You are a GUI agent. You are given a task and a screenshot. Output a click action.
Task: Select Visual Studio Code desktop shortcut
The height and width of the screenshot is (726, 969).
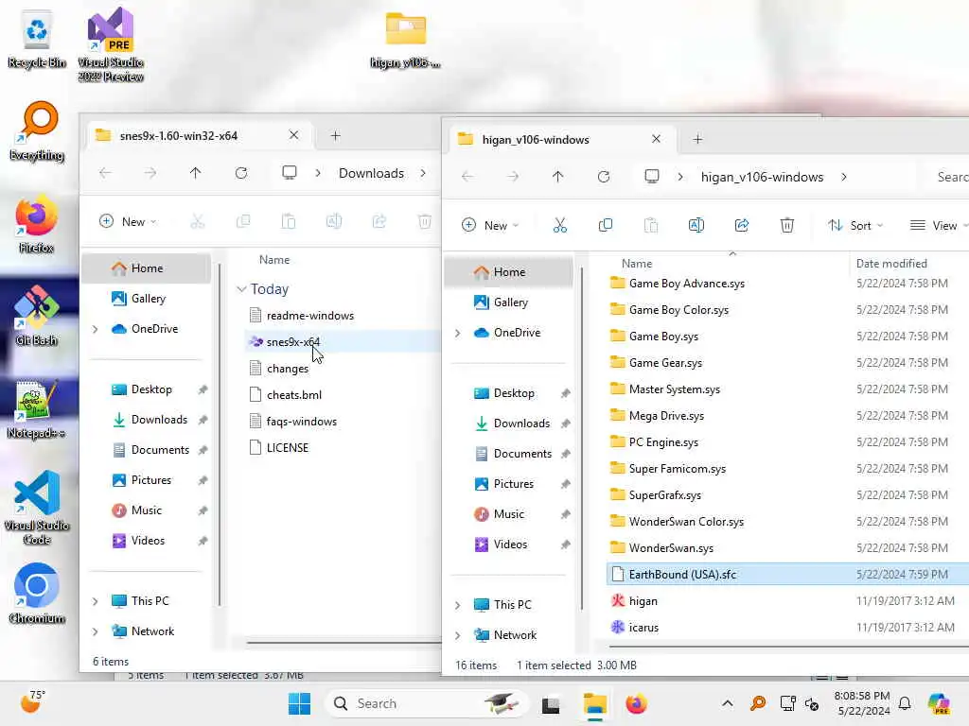click(37, 508)
